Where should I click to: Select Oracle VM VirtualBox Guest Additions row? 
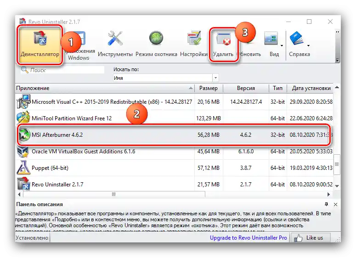tap(175, 151)
